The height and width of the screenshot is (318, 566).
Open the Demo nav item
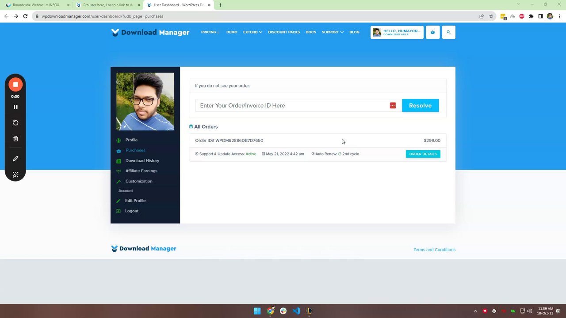232,32
